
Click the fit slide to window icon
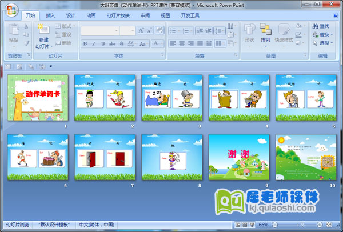[x=328, y=225]
